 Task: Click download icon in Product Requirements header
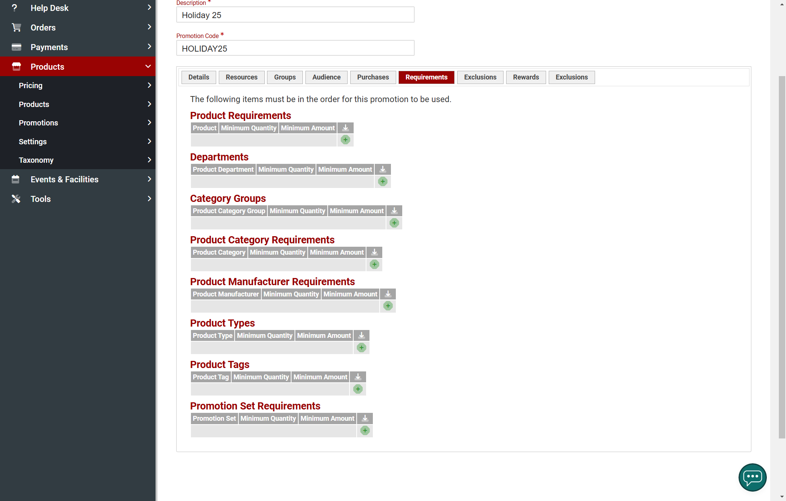click(x=345, y=128)
